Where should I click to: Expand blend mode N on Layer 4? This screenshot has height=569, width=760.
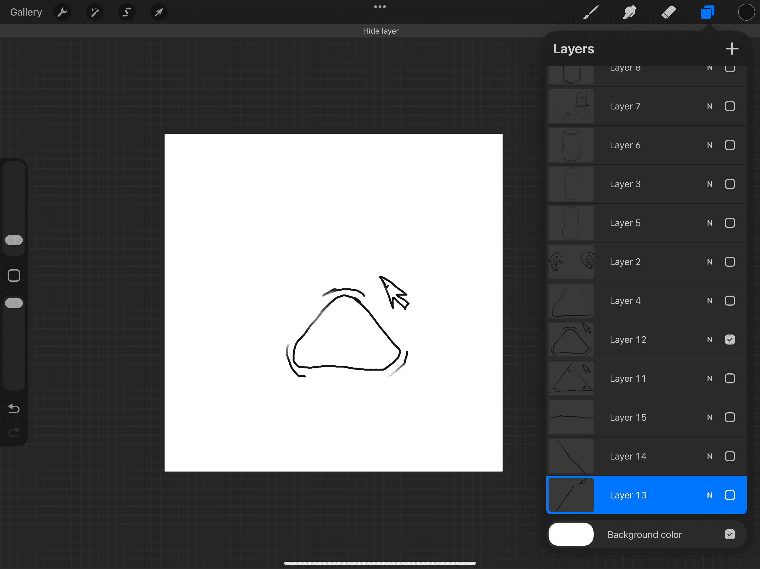(x=709, y=301)
